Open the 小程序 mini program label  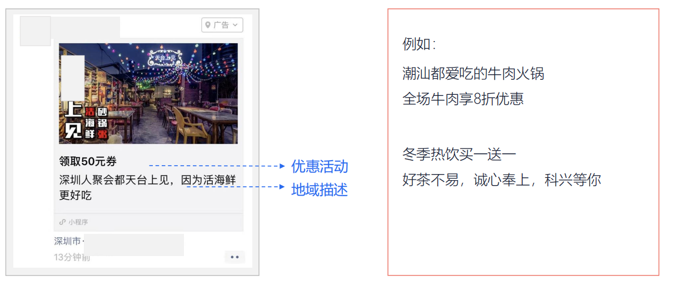coord(78,222)
